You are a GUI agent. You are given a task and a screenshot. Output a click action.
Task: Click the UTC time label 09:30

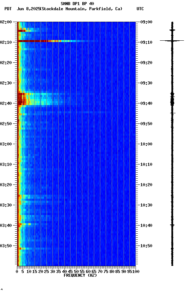146,83
